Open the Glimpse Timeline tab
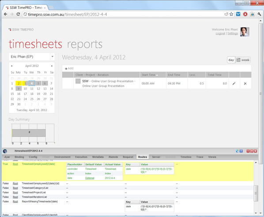This screenshot has width=264, height=217. [186, 157]
